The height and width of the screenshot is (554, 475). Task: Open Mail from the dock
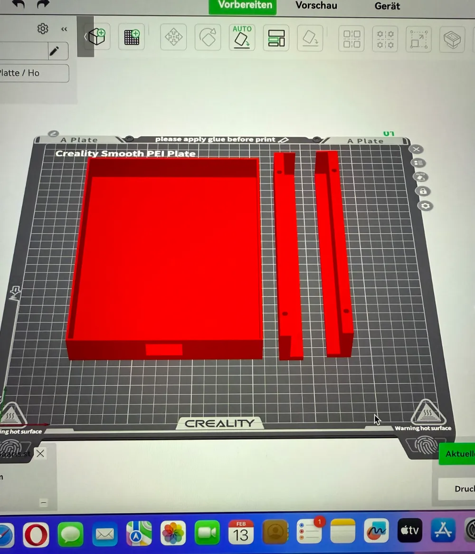click(x=104, y=534)
